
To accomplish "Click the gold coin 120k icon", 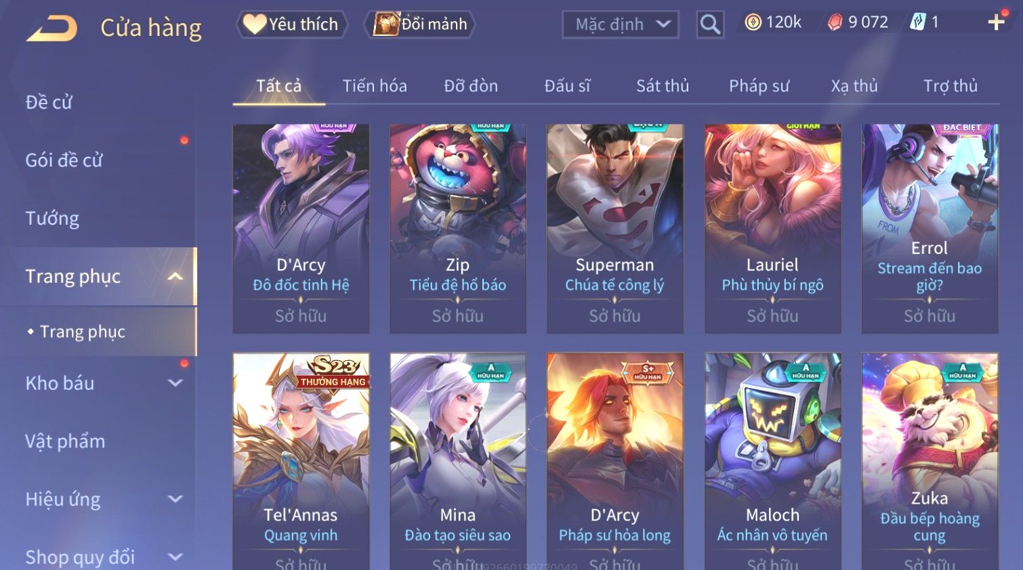I will tap(753, 22).
